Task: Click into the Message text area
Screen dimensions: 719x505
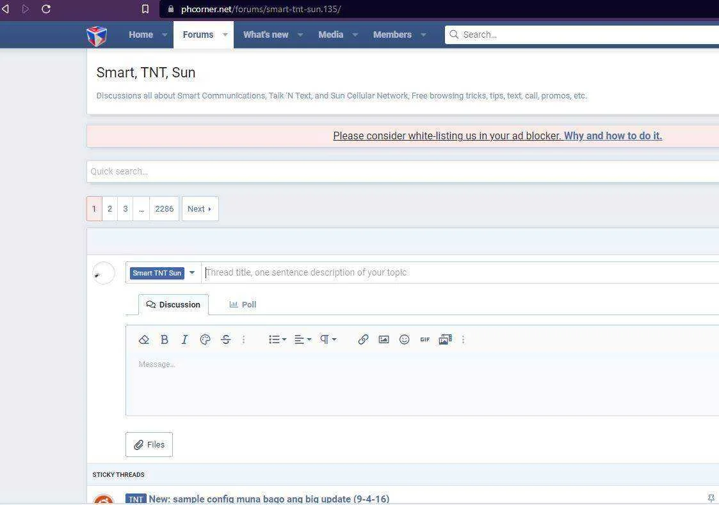Action: [x=423, y=385]
